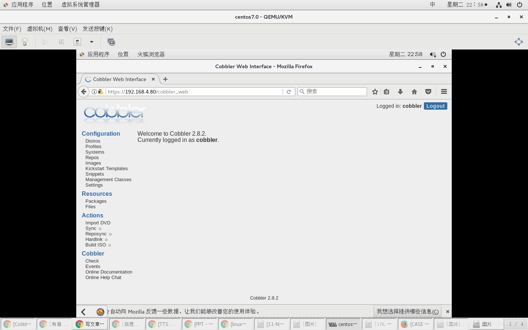
Task: Shut down the virtual machine button
Action: click(x=77, y=42)
